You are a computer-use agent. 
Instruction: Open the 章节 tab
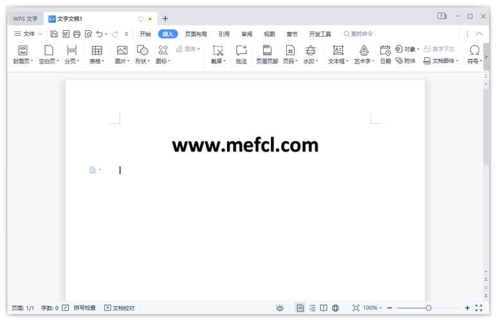coord(291,34)
